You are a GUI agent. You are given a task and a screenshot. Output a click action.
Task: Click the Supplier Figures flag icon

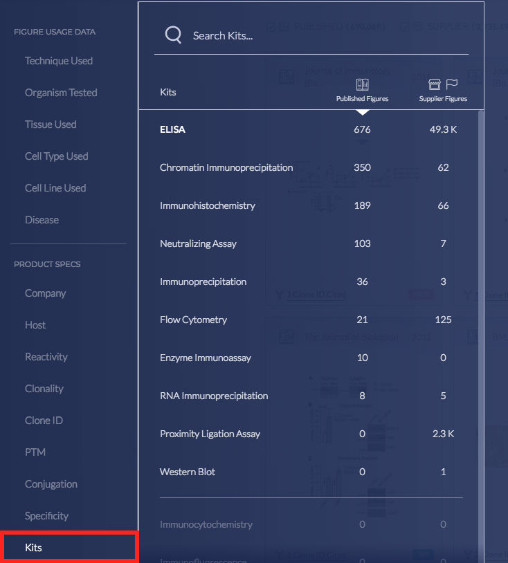click(452, 84)
